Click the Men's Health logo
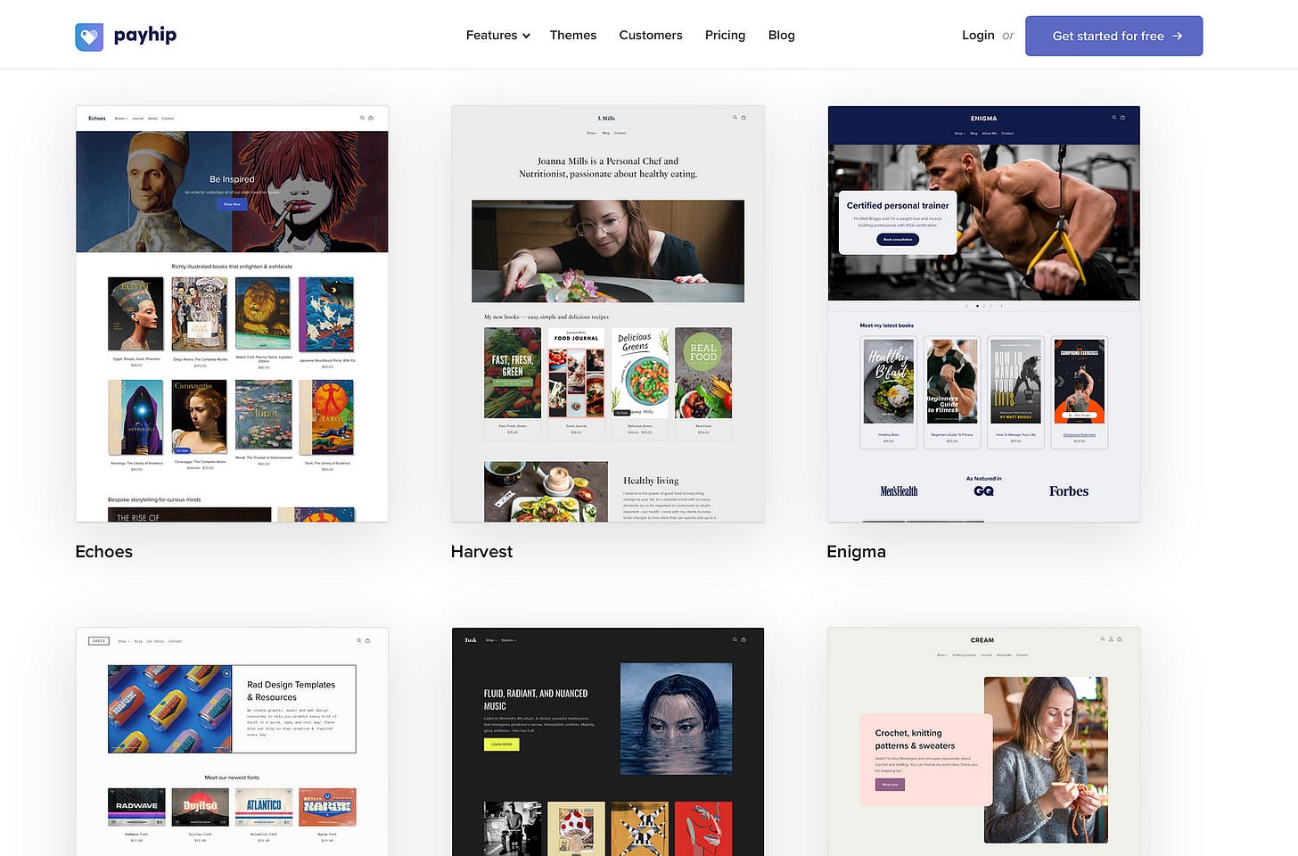Image resolution: width=1298 pixels, height=856 pixels. [x=899, y=491]
